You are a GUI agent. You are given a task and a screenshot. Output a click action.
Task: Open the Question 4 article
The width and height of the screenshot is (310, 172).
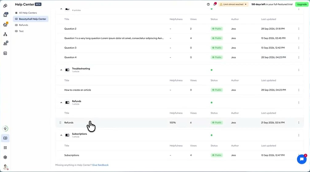tap(70, 57)
